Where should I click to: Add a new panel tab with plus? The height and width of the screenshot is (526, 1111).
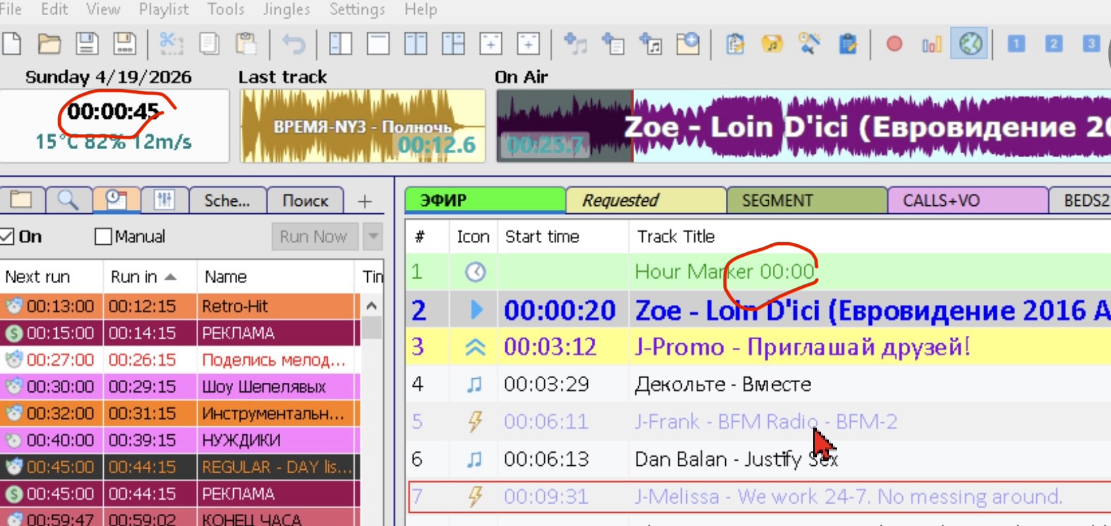point(365,201)
